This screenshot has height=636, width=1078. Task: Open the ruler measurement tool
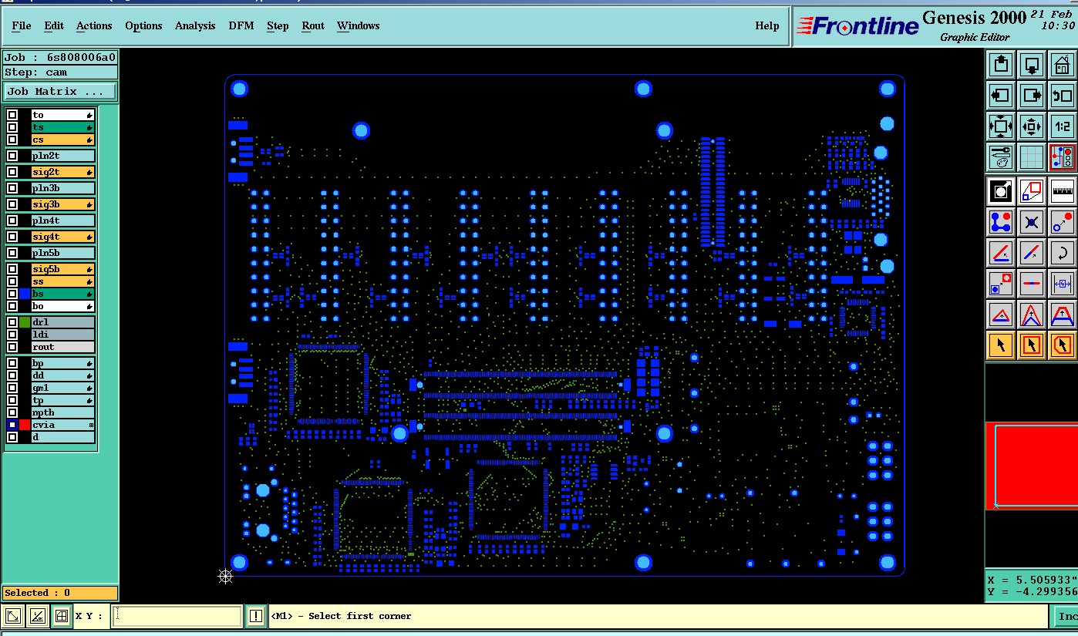point(1063,190)
